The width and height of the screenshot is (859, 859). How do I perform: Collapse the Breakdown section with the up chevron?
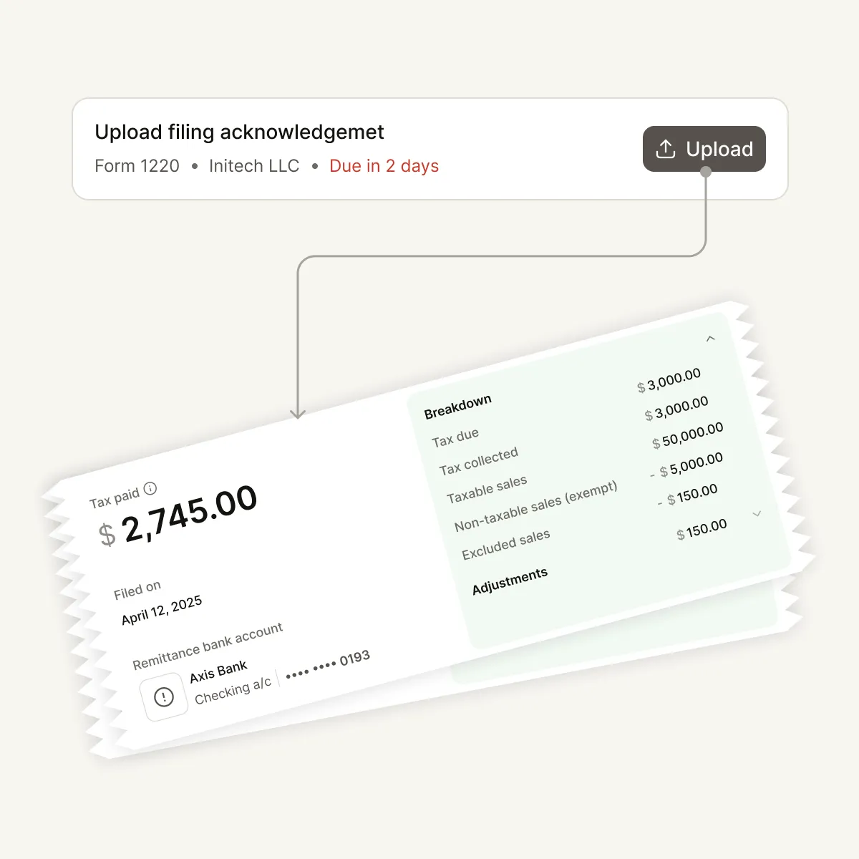[710, 339]
